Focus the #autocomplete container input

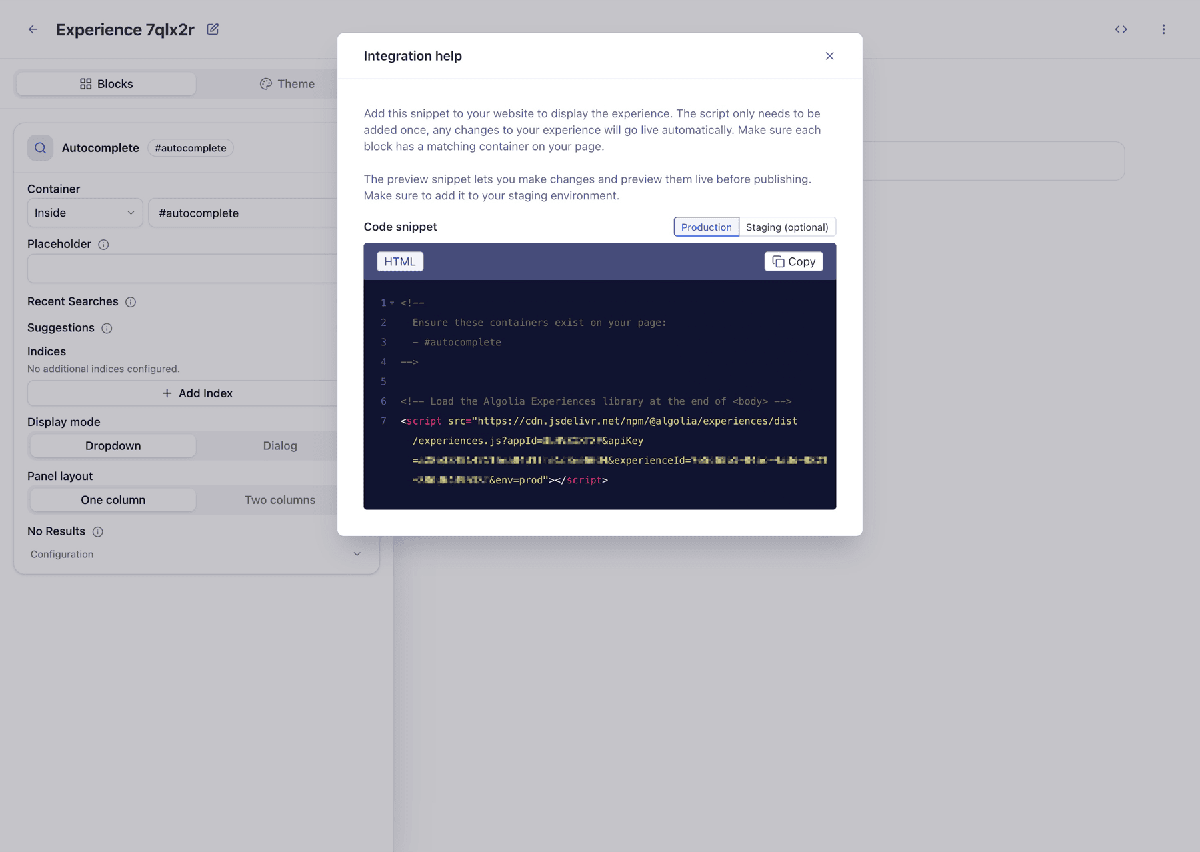(244, 213)
